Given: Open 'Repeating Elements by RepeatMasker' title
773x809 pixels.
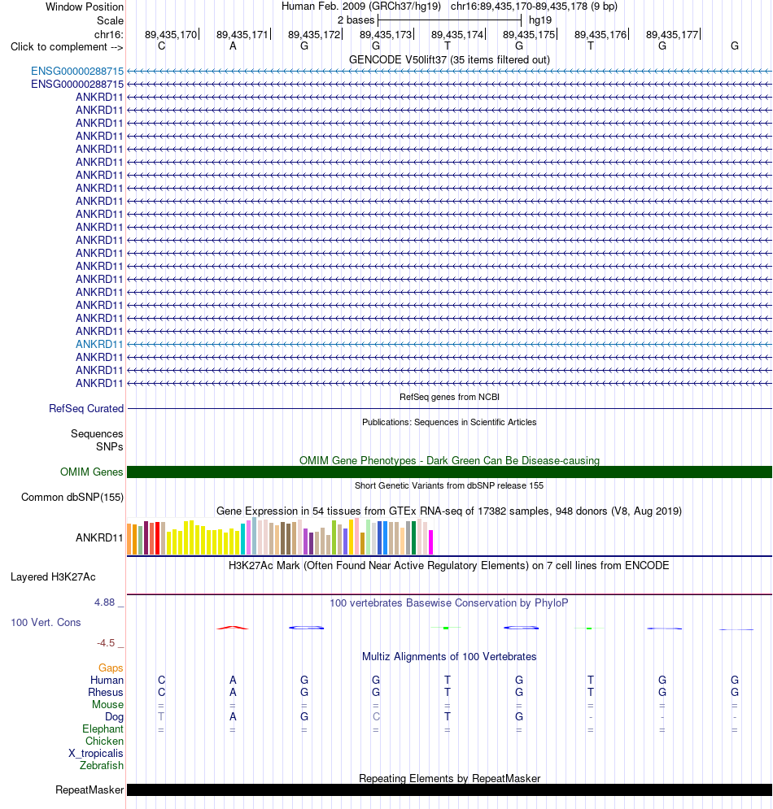Looking at the screenshot, I should coord(449,779).
